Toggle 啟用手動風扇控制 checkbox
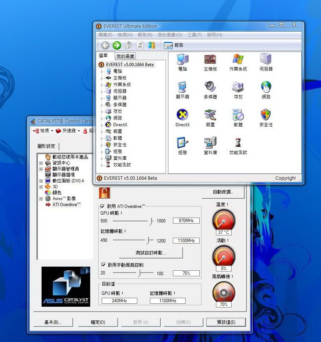321x342 pixels. click(x=104, y=265)
